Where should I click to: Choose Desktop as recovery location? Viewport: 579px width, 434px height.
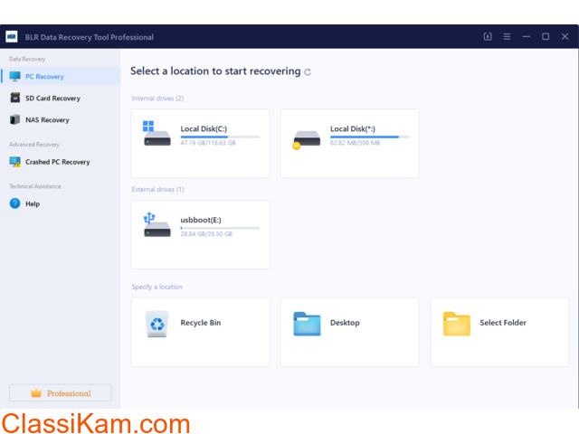[350, 332]
